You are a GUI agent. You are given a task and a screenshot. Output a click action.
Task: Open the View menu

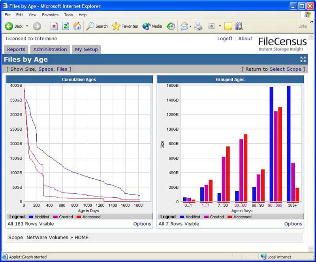[x=32, y=15]
